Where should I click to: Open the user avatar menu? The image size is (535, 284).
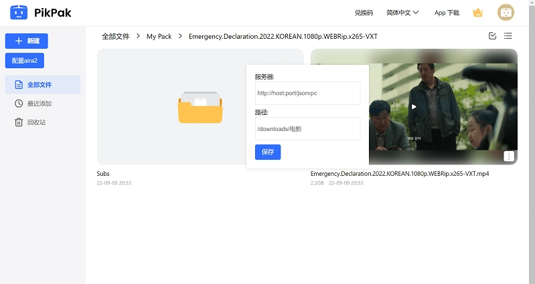click(x=506, y=13)
